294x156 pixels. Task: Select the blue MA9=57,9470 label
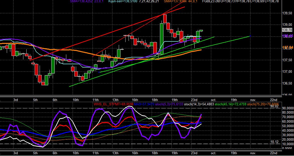(144, 104)
